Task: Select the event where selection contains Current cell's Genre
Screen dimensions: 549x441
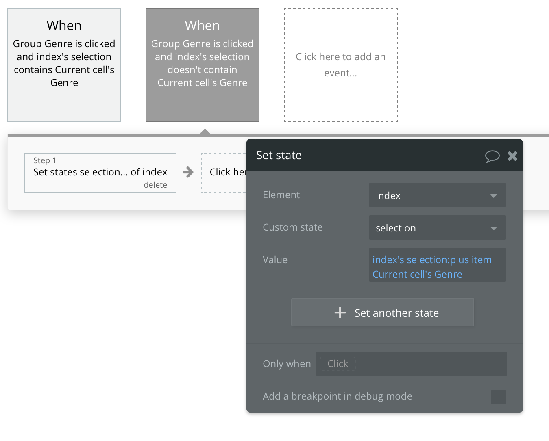Action: pyautogui.click(x=64, y=65)
